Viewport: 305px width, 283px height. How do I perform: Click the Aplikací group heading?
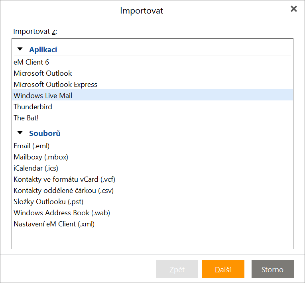tap(43, 49)
